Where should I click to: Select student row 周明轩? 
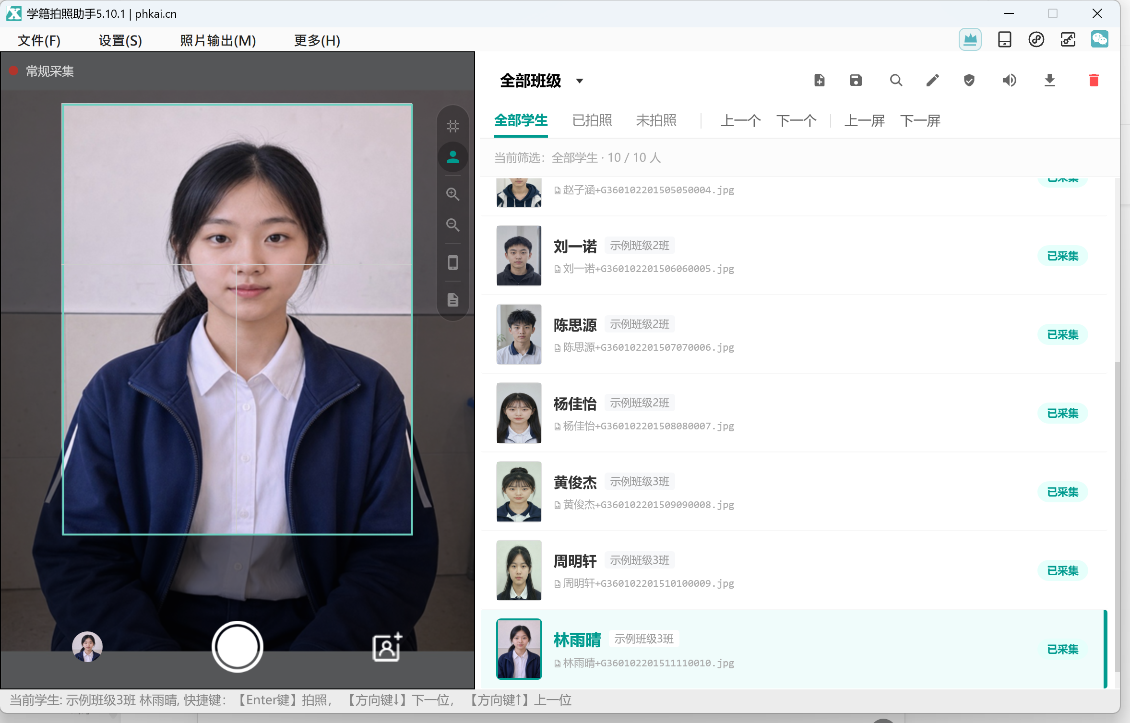[x=794, y=570]
